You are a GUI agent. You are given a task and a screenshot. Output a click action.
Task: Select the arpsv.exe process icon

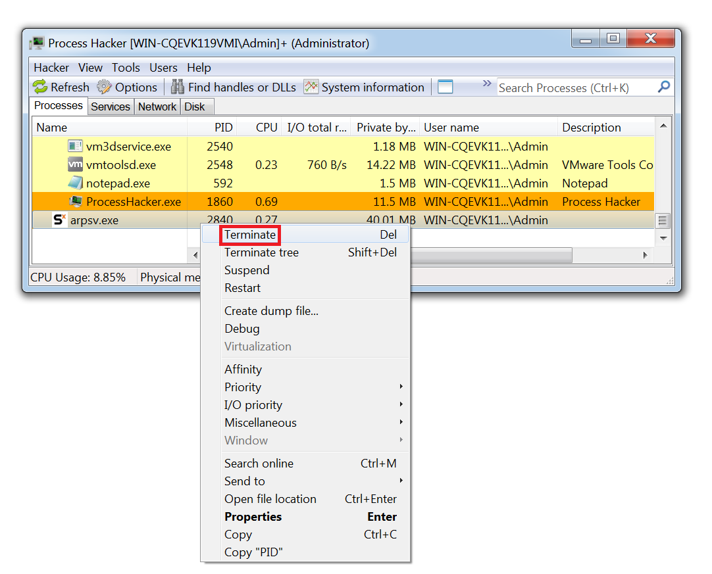click(x=59, y=220)
